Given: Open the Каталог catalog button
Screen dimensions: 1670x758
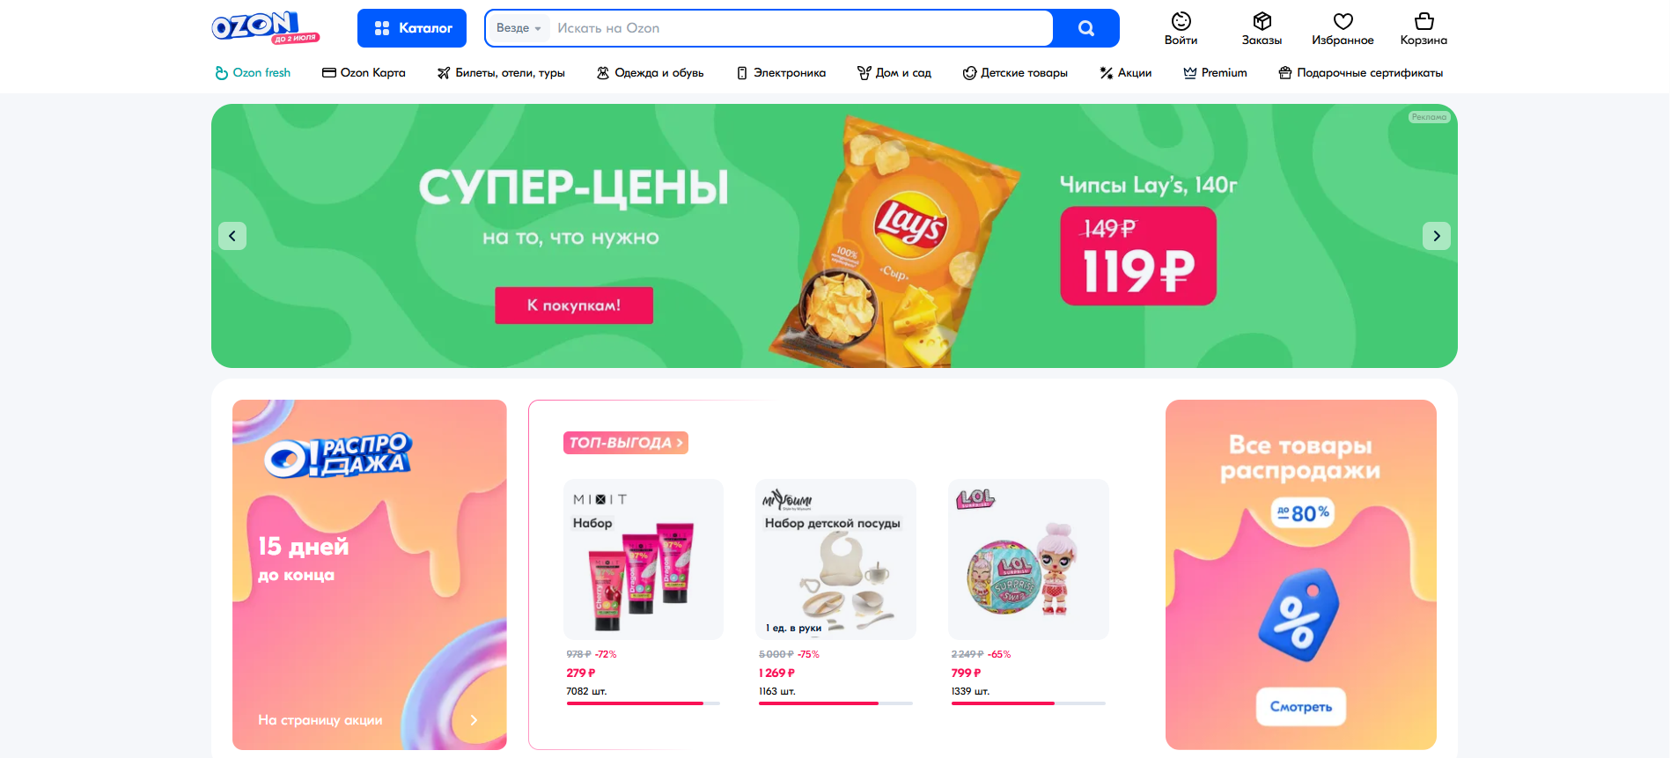Looking at the screenshot, I should [412, 28].
